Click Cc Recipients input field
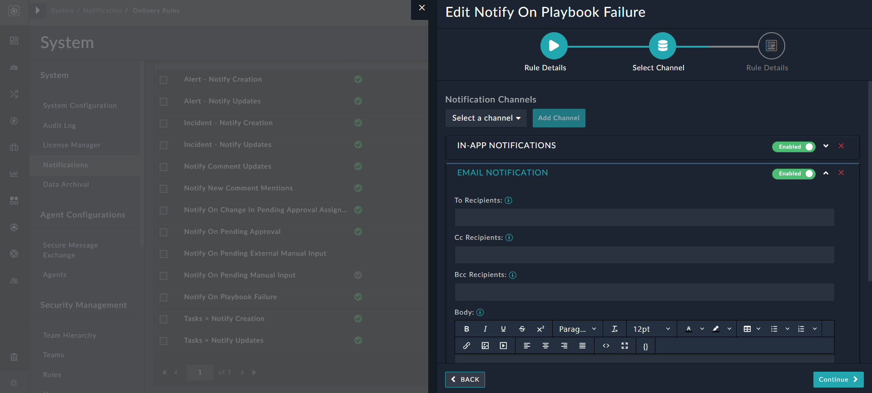The image size is (872, 393). point(644,255)
